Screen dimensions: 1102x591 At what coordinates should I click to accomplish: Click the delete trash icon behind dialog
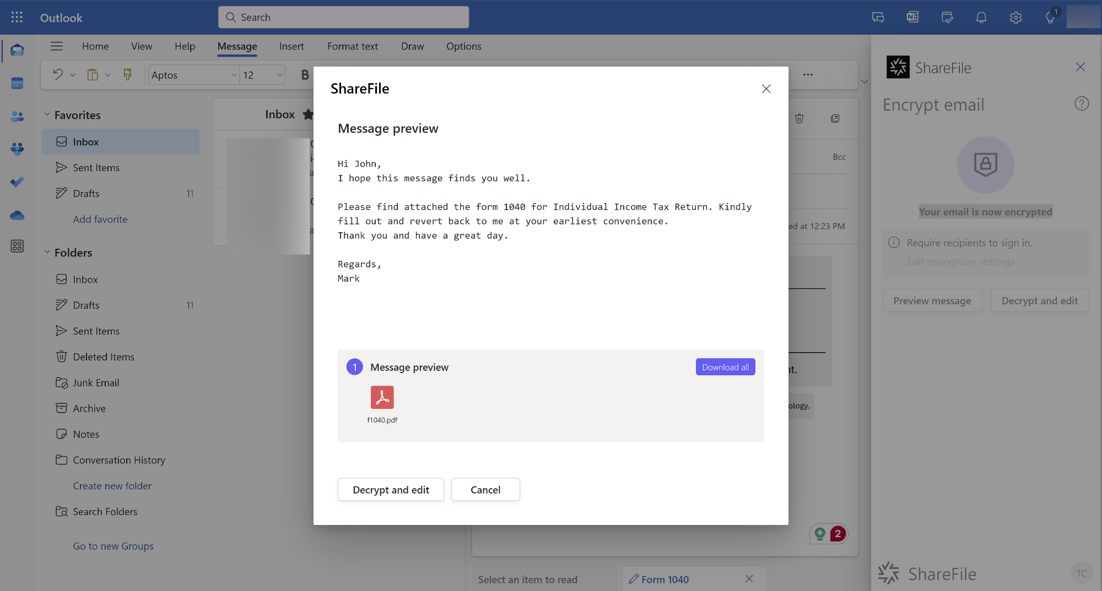coord(800,118)
